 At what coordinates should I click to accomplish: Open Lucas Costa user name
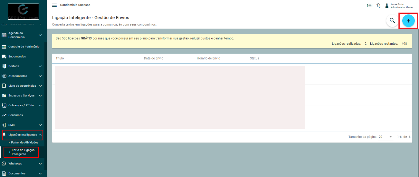pyautogui.click(x=397, y=4)
